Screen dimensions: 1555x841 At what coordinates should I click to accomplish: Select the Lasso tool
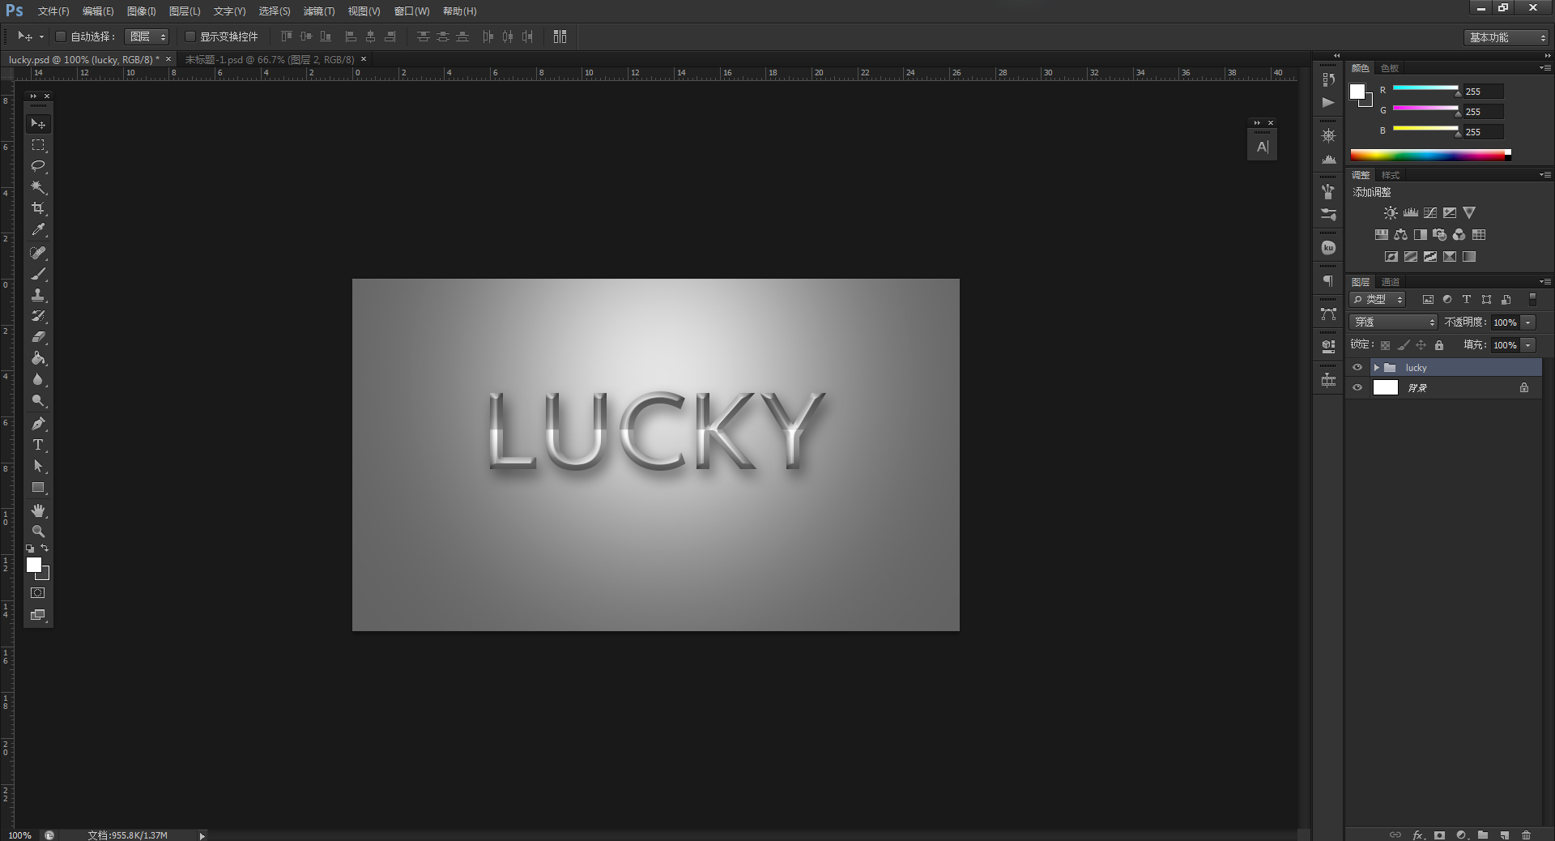click(x=38, y=166)
